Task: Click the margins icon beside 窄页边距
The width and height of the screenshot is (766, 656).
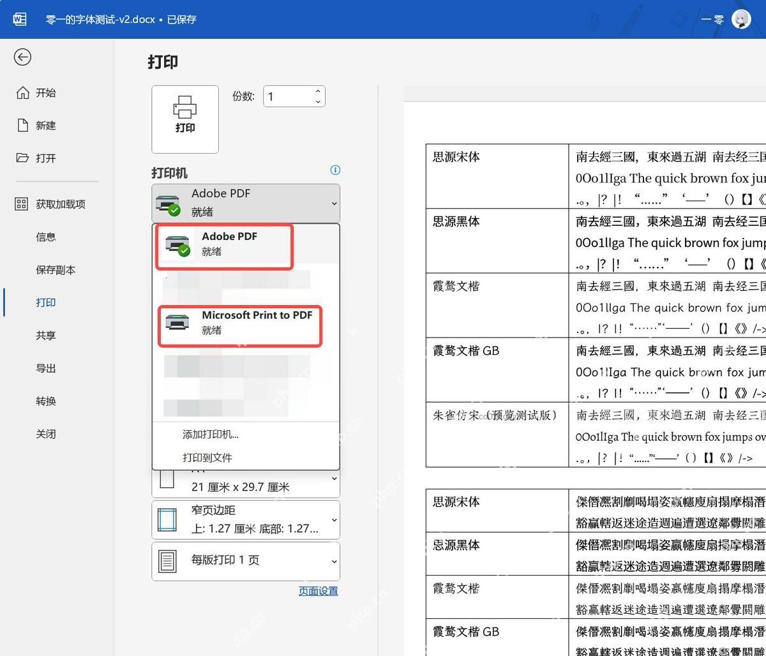Action: point(167,521)
